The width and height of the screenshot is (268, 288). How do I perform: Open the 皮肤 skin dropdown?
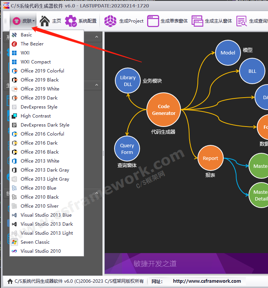pos(23,21)
